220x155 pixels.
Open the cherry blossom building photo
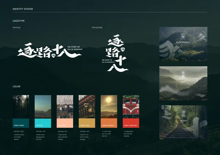point(65,107)
